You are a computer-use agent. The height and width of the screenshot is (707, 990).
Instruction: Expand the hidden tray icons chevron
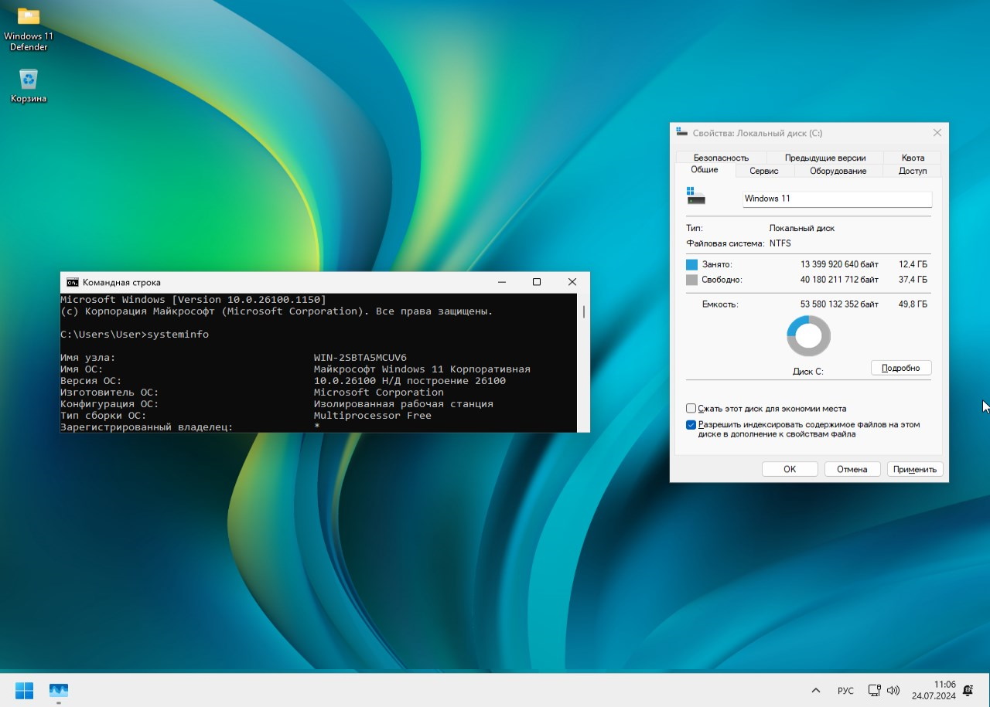(815, 690)
